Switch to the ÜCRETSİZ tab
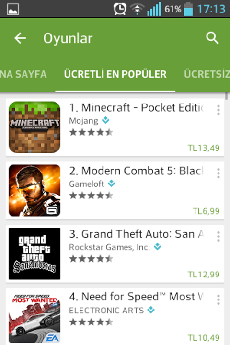The image size is (230, 345). tap(207, 74)
